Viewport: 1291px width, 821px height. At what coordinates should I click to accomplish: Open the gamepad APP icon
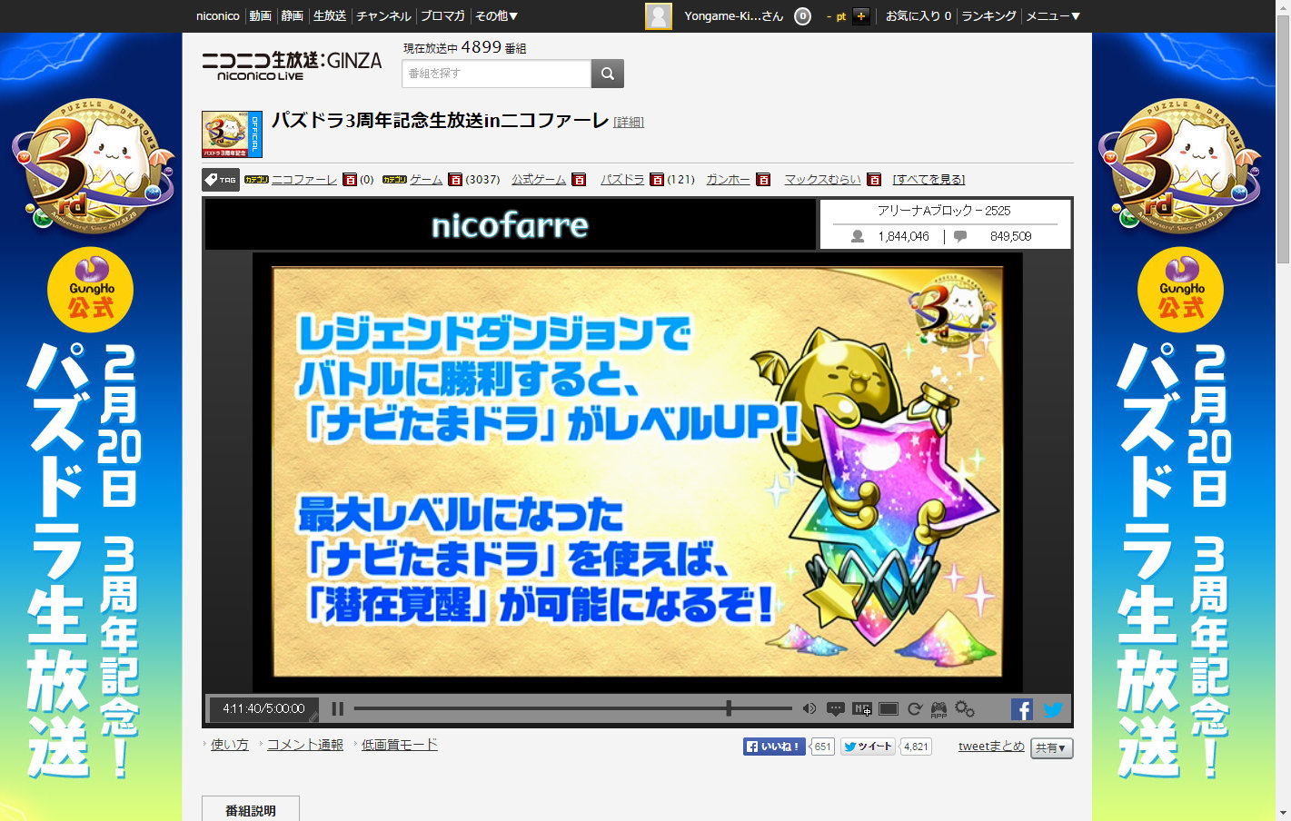pyautogui.click(x=938, y=709)
